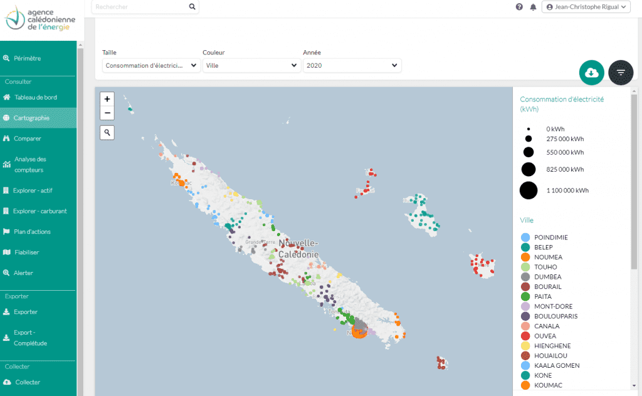Zoom in on the map
Screen dimensions: 642x396
(107, 99)
